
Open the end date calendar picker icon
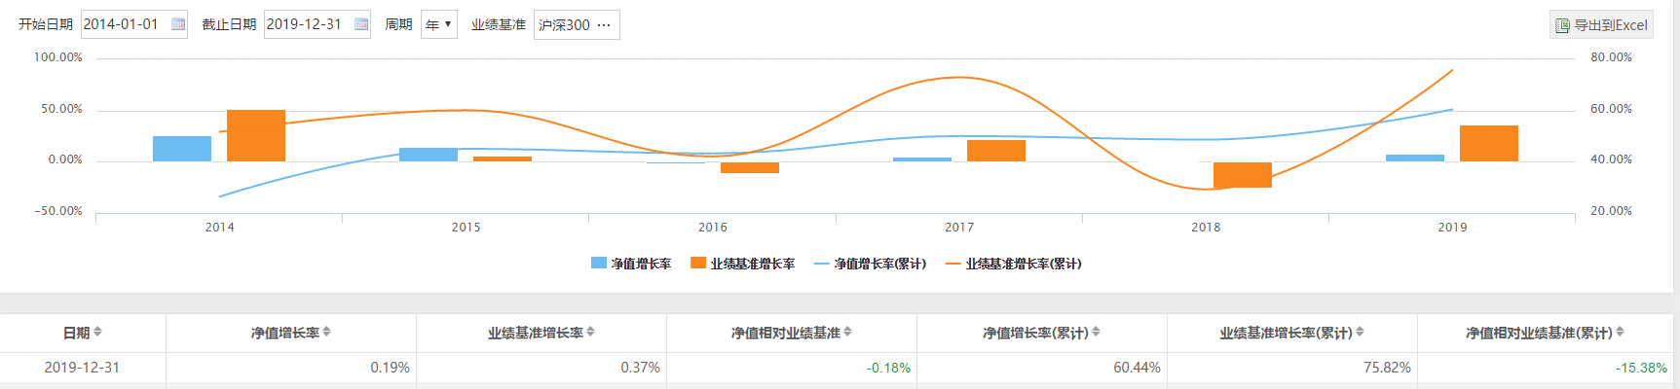point(361,24)
